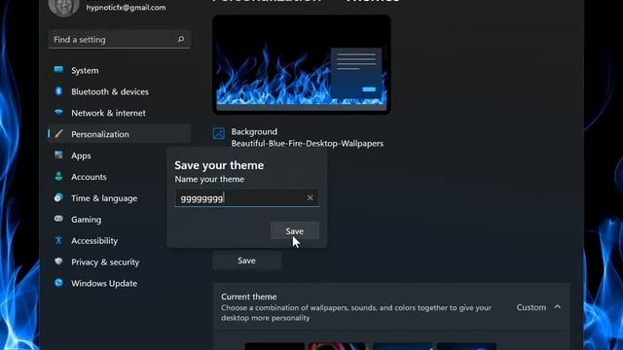
Task: Open the Background wallpaper setting
Action: click(298, 137)
